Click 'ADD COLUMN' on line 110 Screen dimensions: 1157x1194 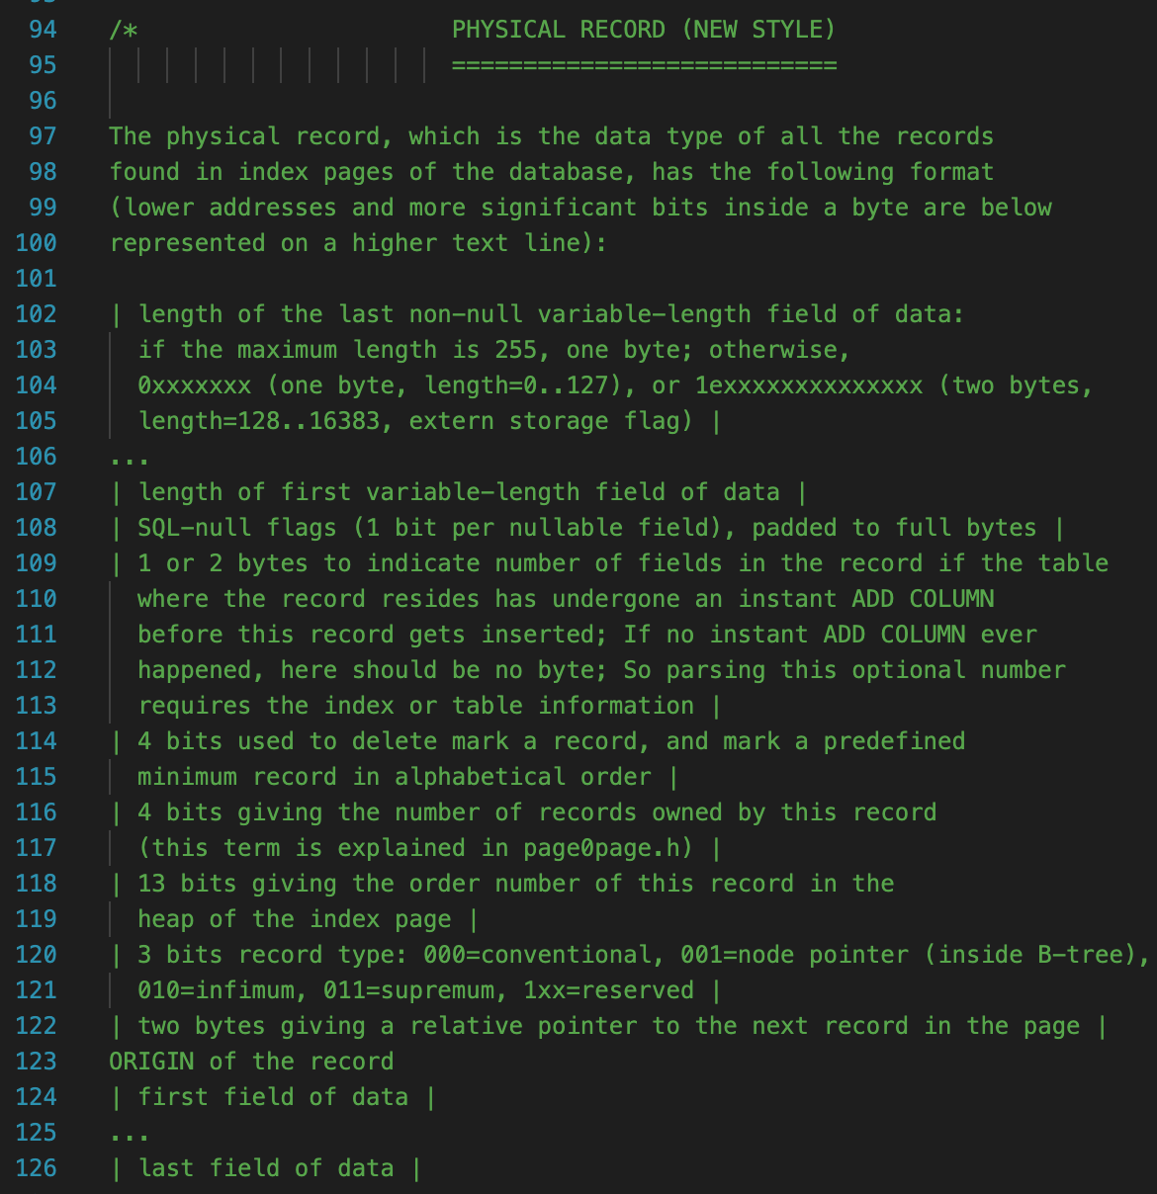click(923, 599)
